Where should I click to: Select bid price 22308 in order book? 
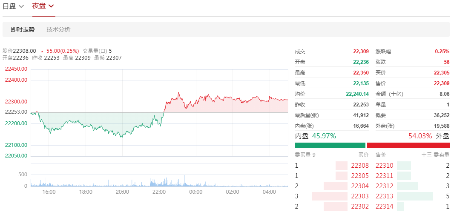click(360, 166)
